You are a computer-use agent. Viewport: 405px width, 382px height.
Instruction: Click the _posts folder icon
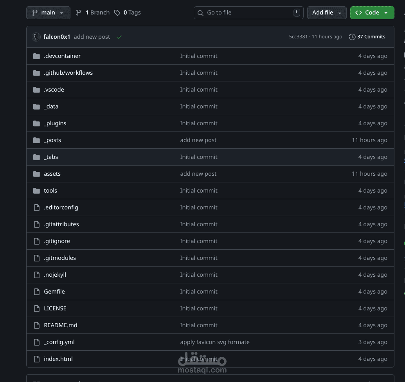click(x=37, y=140)
